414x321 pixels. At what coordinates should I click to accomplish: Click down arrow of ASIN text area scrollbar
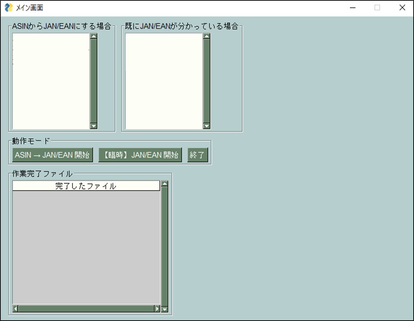(93, 126)
